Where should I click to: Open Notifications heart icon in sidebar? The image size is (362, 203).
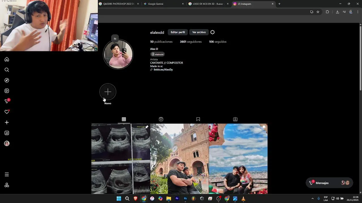(x=7, y=112)
